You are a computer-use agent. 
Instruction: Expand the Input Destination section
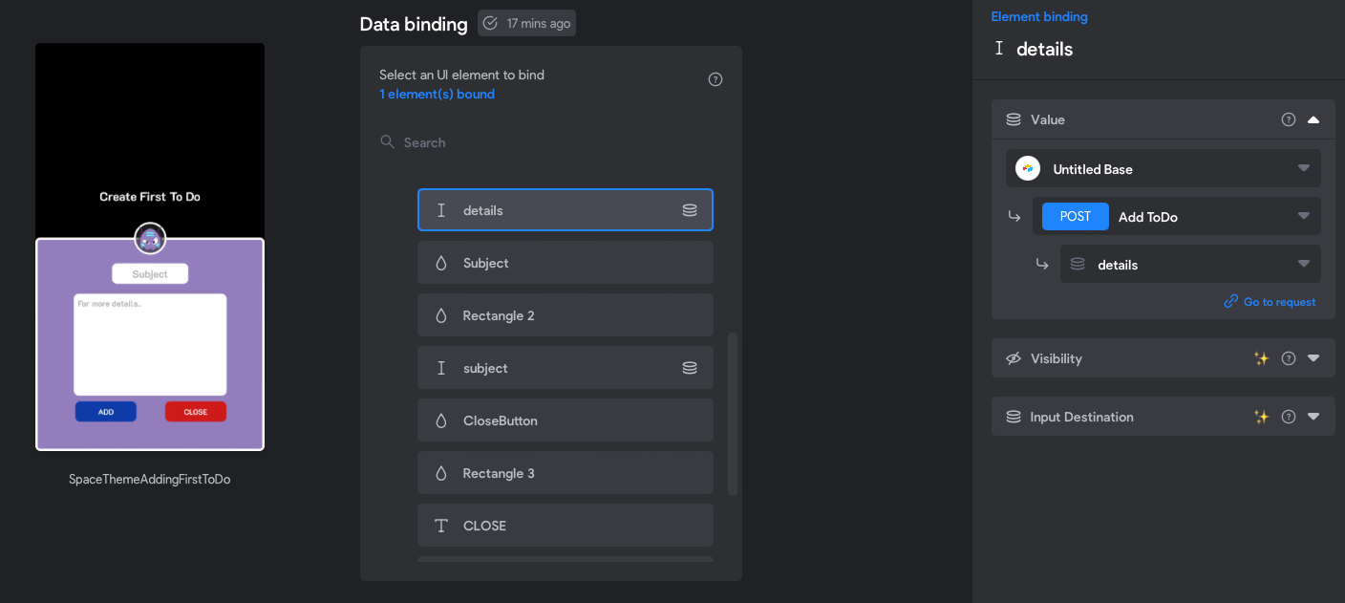click(1313, 417)
